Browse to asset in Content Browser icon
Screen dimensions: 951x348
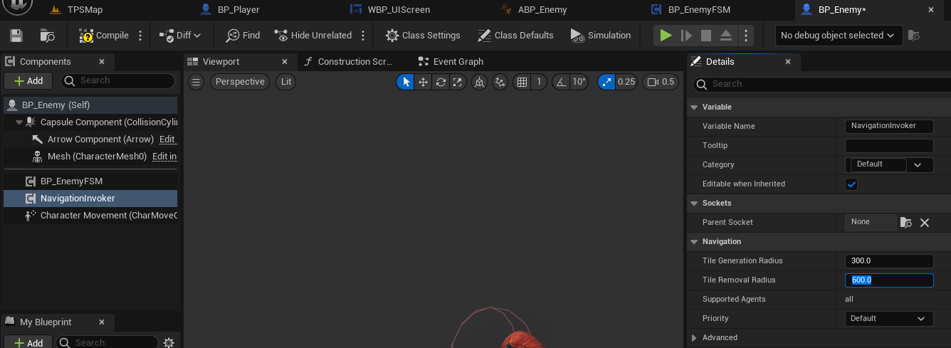(48, 36)
